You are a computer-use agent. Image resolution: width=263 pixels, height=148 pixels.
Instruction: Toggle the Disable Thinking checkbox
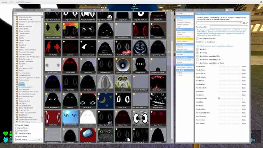(16, 125)
